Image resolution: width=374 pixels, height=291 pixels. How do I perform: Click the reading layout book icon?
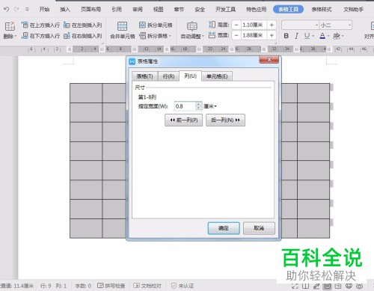click(306, 286)
